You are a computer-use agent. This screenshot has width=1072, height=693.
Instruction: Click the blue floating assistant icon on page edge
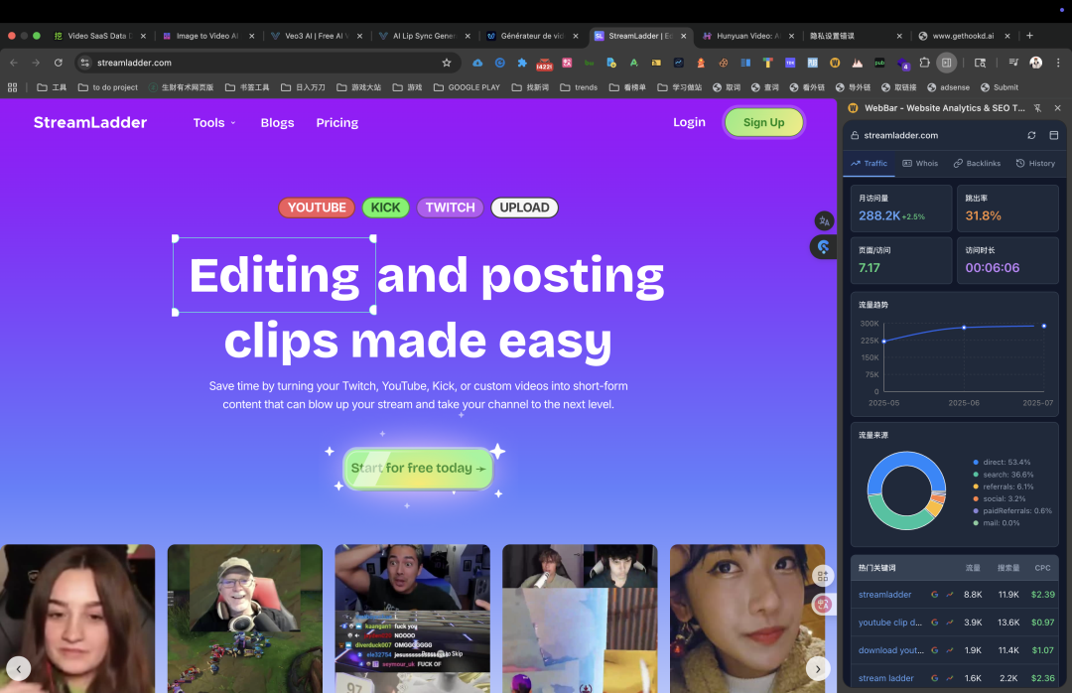[823, 247]
